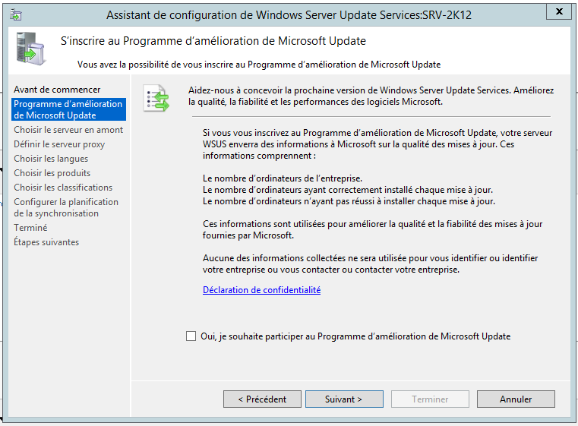Select Choisir les langues step
This screenshot has width=578, height=426.
coord(51,159)
